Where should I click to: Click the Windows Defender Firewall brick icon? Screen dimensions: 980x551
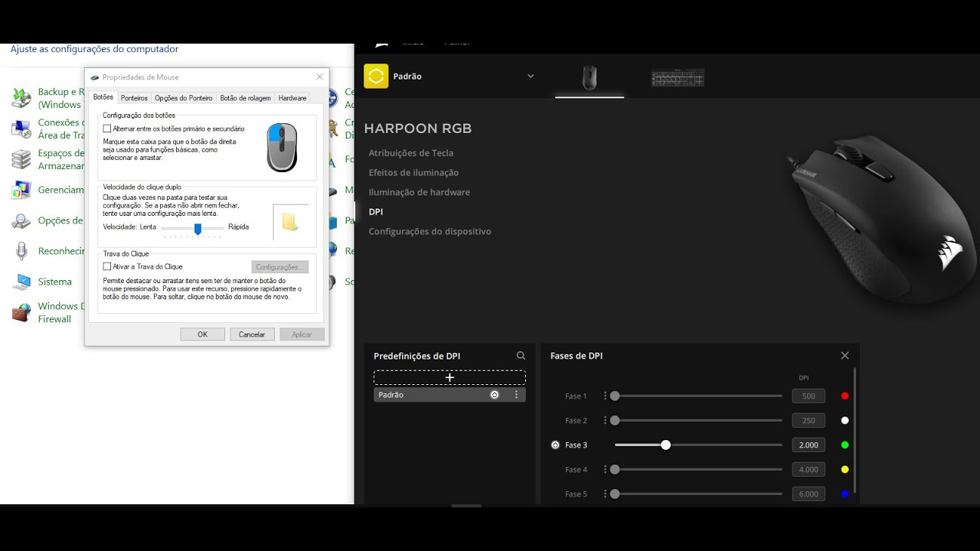coord(21,312)
